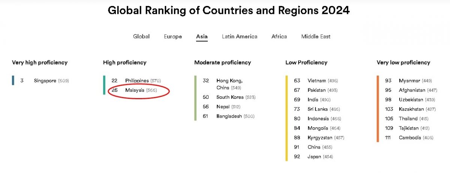Select Cambodia at rank 111

tap(410, 137)
